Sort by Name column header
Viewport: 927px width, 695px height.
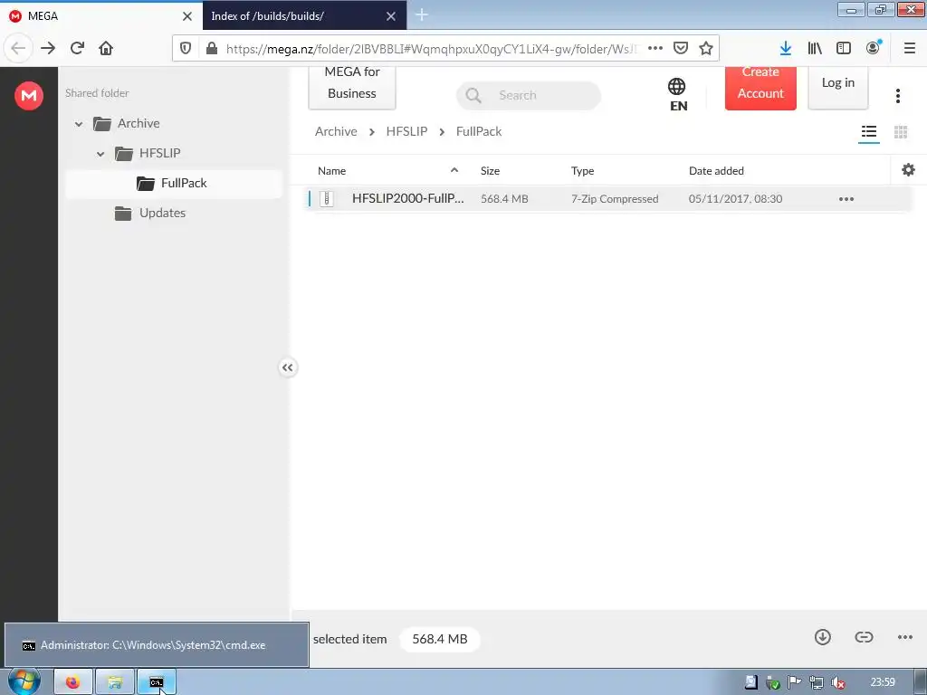(x=331, y=171)
